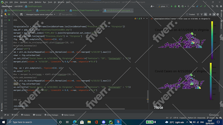The image size is (223, 125).
Task: Open the Structure sidebar panel
Action: pyautogui.click(x=2, y=49)
